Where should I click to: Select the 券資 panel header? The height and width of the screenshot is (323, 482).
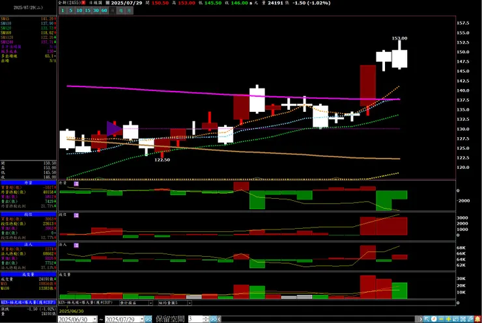(x=28, y=183)
